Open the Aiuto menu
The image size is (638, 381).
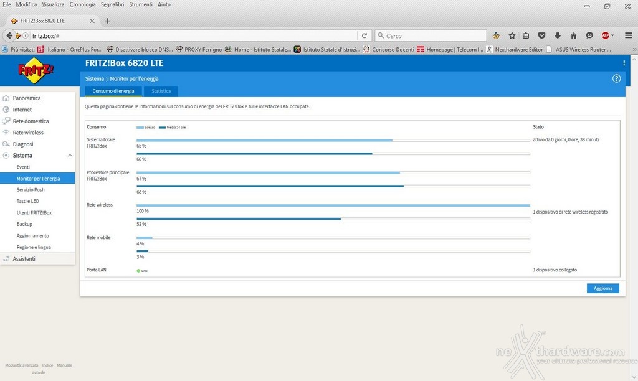pos(164,4)
